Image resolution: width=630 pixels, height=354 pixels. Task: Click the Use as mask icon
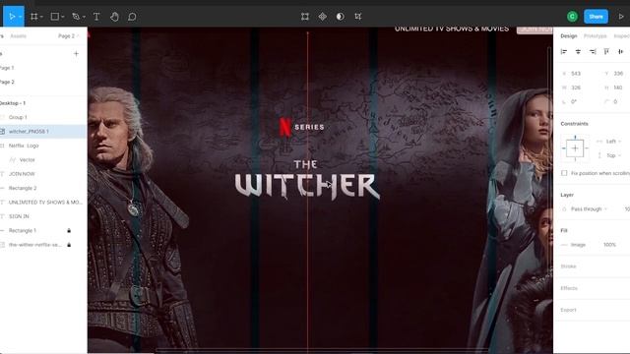[x=341, y=17]
